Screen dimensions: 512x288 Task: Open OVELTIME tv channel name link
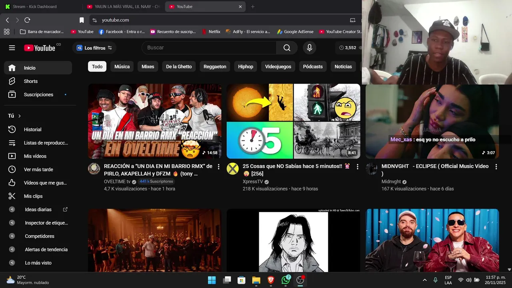pos(117,181)
